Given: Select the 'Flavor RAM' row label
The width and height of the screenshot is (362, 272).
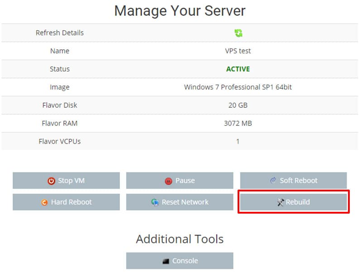Looking at the screenshot, I should click(60, 123).
